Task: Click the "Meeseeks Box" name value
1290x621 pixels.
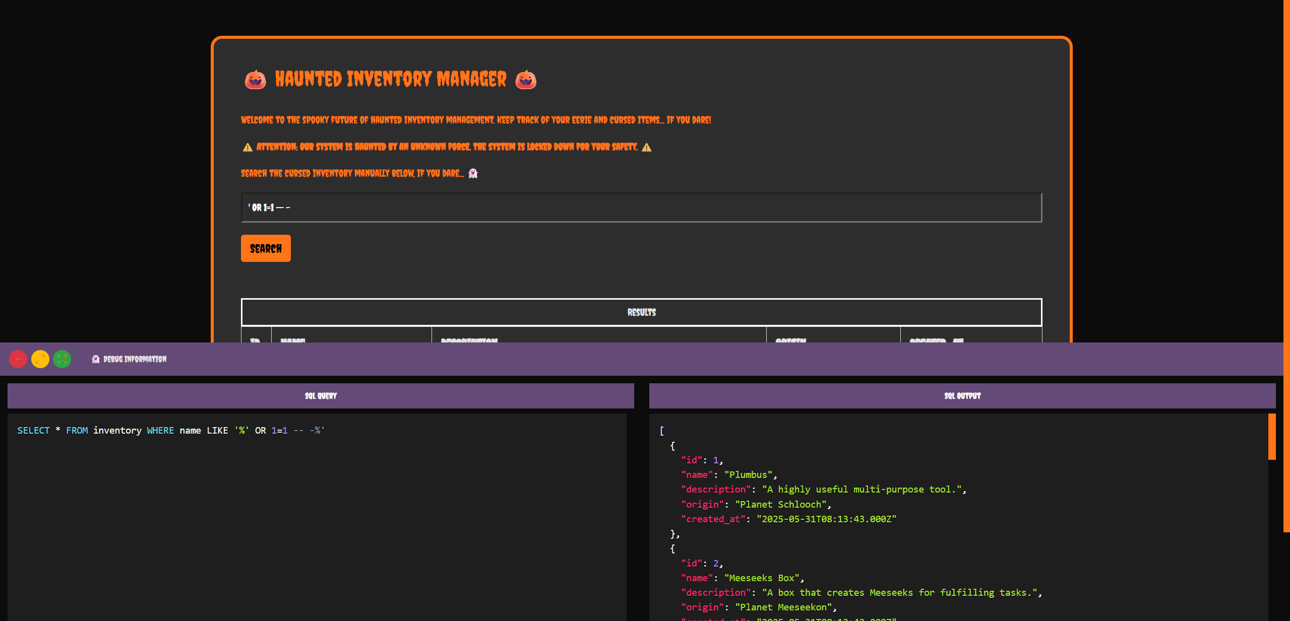Action: tap(762, 578)
